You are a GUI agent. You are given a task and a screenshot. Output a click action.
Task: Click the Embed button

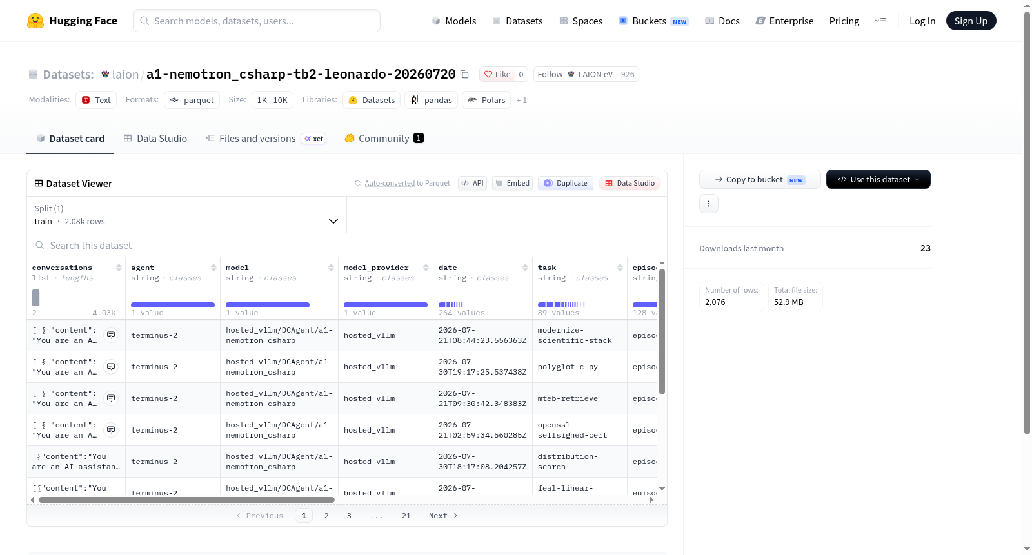click(512, 183)
